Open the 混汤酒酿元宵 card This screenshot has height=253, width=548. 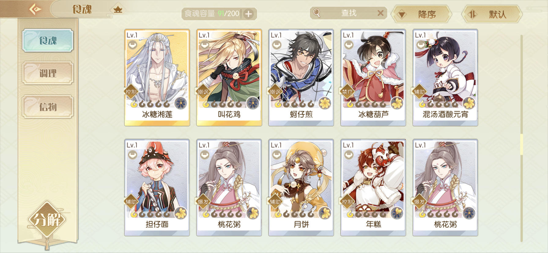coord(445,77)
